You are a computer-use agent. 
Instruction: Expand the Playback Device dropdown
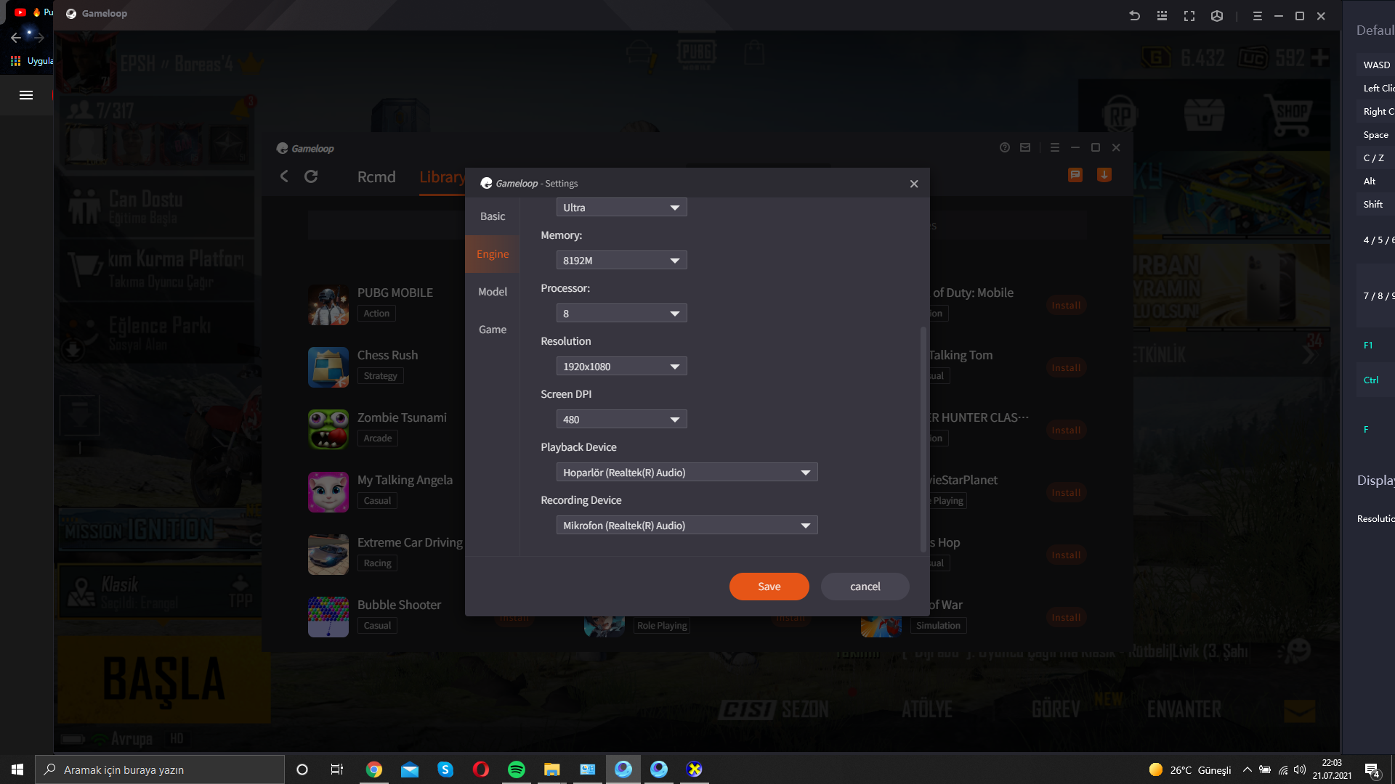click(687, 473)
